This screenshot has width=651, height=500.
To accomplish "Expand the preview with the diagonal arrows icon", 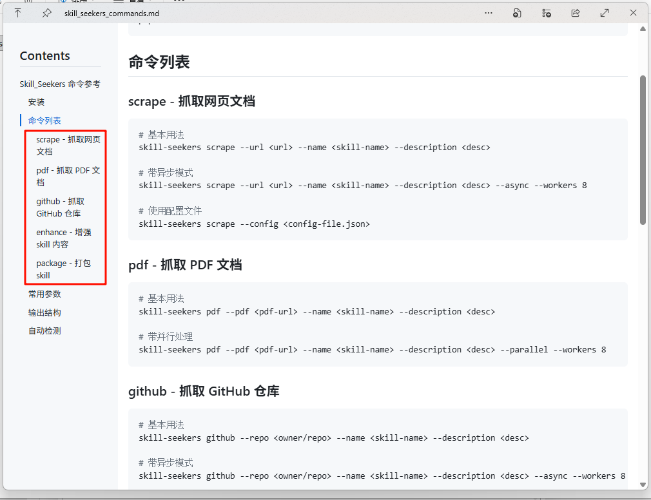I will point(605,13).
